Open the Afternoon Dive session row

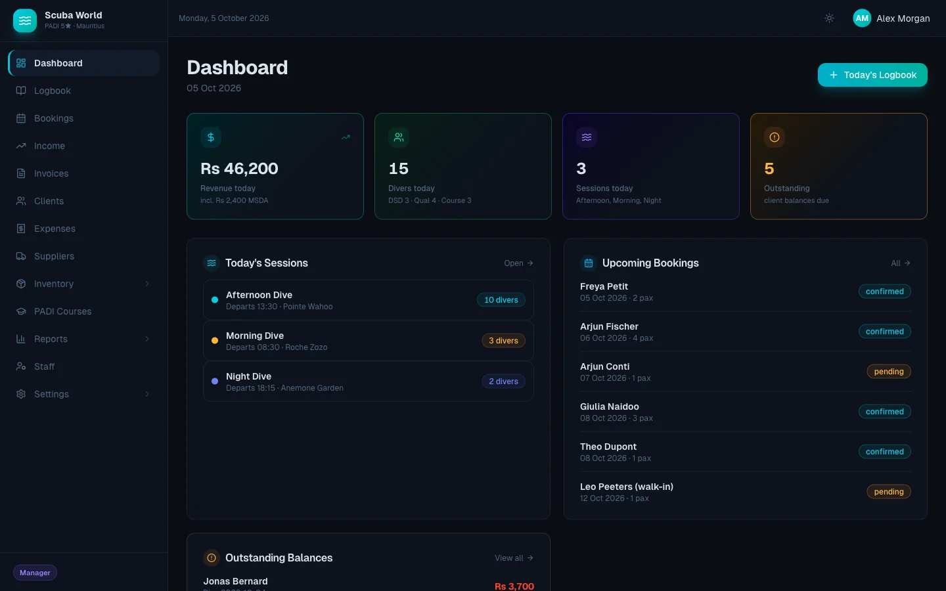click(369, 300)
